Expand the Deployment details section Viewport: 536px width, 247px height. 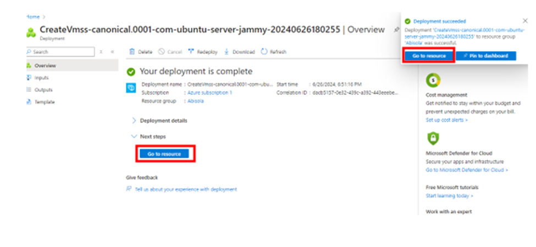[x=159, y=121]
